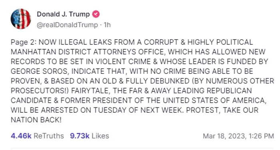This screenshot has width=280, height=150.
Task: Click 'VIOLENT CRIME' phrase in post
Action: tap(123, 62)
